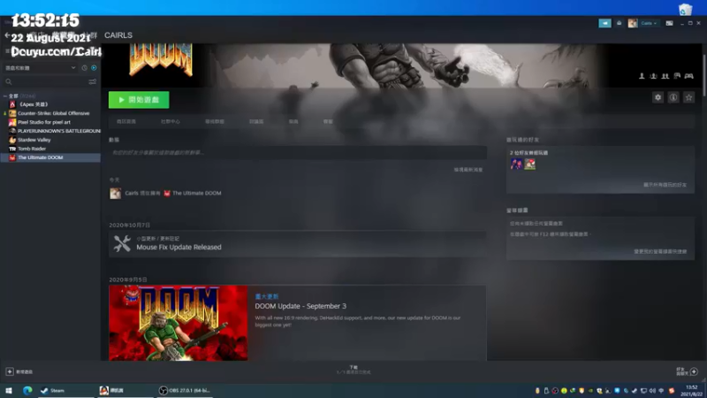Open the Windows Start menu
707x398 pixels.
click(9, 390)
